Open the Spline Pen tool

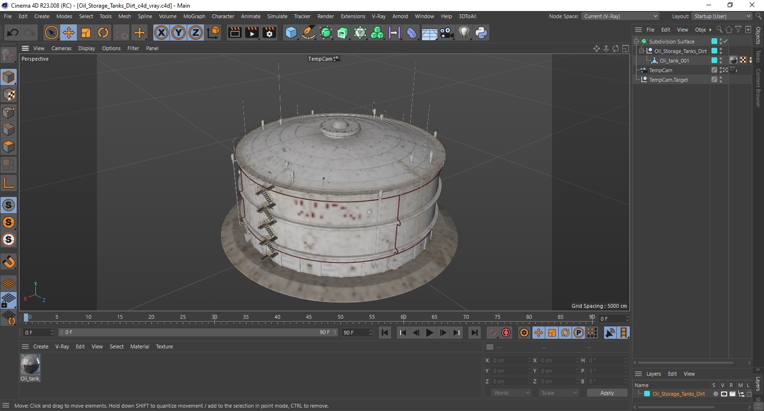click(x=308, y=32)
